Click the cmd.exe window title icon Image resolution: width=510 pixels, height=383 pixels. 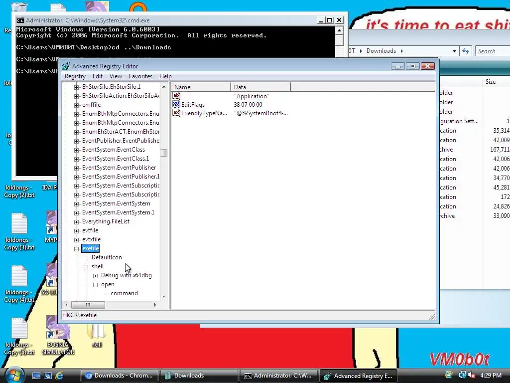[x=20, y=20]
